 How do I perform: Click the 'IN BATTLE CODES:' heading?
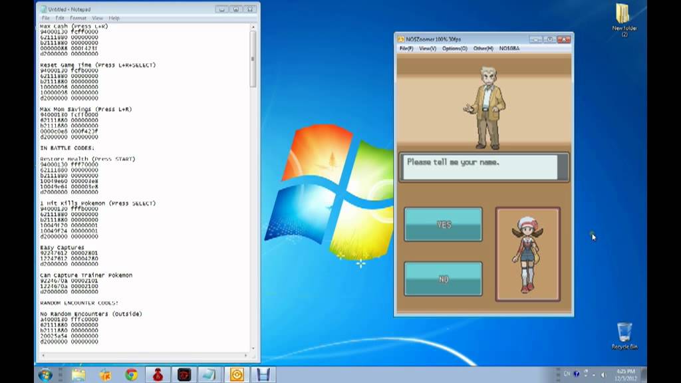click(67, 148)
